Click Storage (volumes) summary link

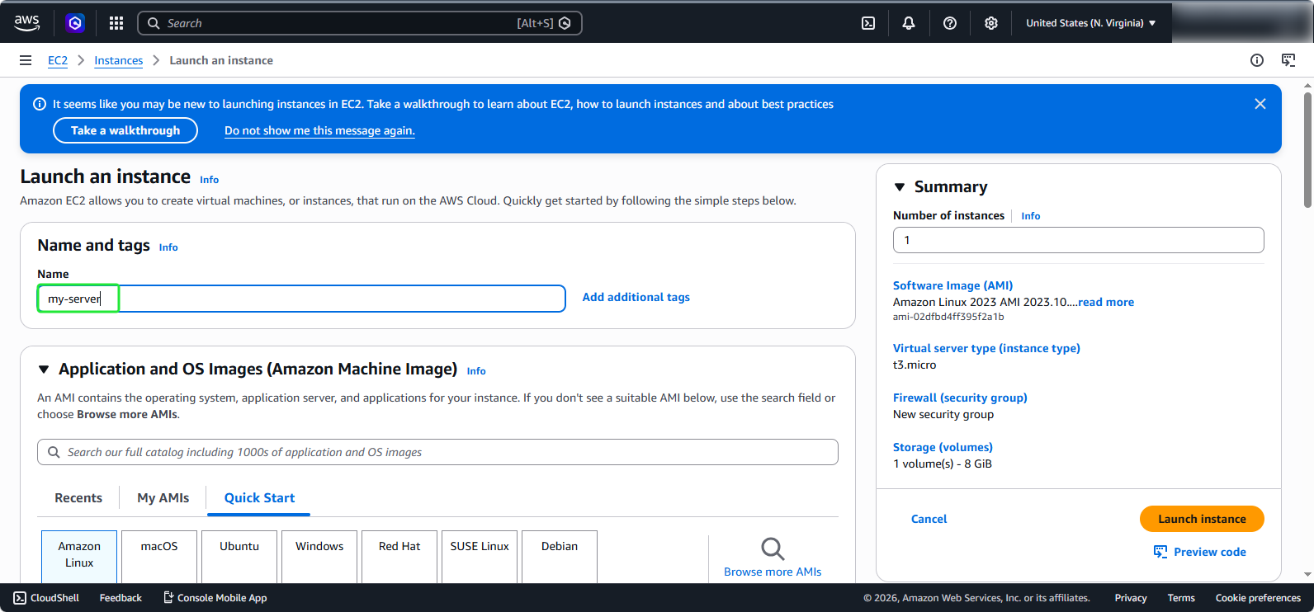click(943, 447)
